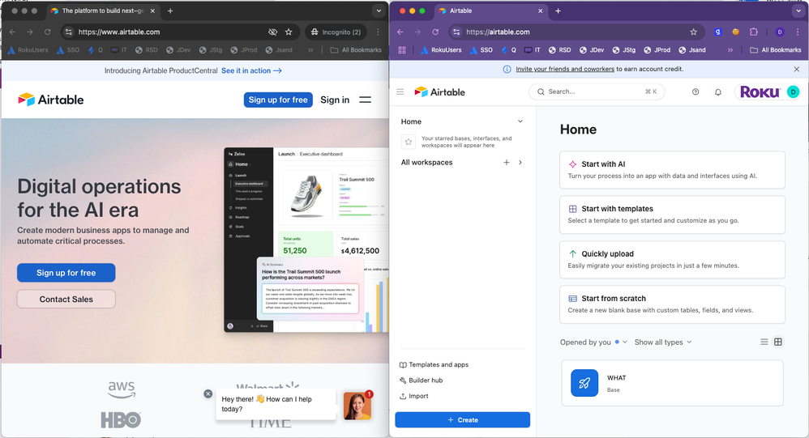This screenshot has height=438, width=809.
Task: Open new tab in right browser window
Action: point(558,11)
